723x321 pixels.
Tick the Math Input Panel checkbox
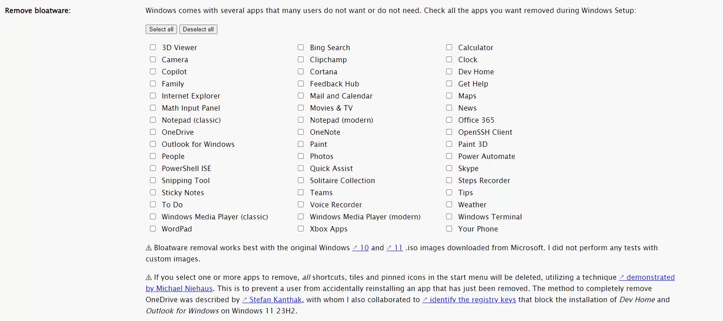[153, 107]
